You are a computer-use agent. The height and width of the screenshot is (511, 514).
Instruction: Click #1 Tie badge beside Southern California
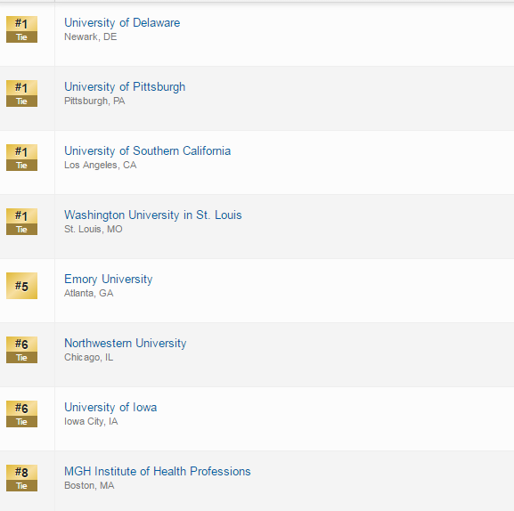pyautogui.click(x=21, y=158)
